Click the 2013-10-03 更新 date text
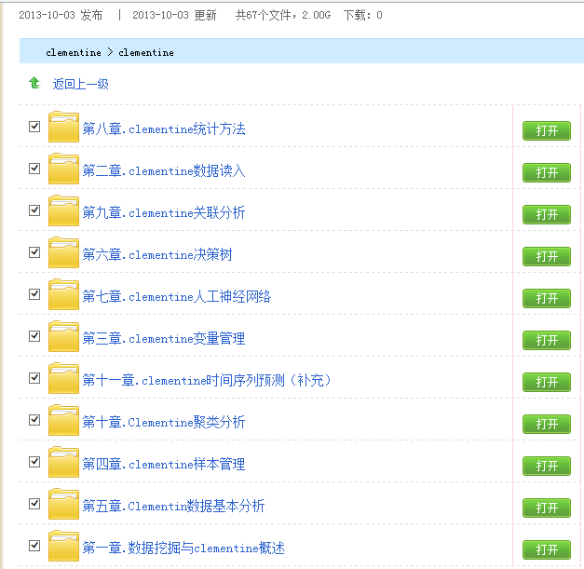Viewport: 584px width, 569px height. [x=174, y=15]
